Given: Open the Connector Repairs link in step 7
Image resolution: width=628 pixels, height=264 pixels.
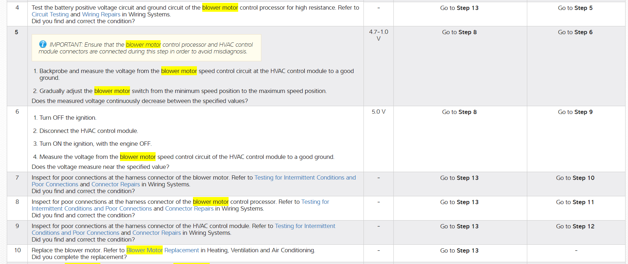Looking at the screenshot, I should point(115,185).
